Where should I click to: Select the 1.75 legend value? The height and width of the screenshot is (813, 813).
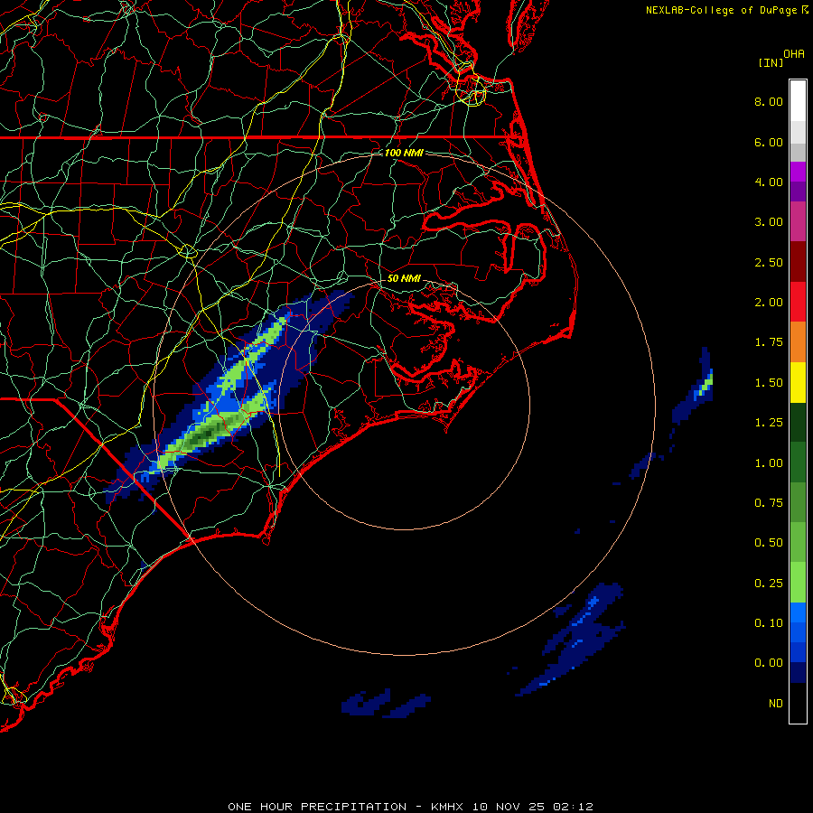pyautogui.click(x=769, y=342)
